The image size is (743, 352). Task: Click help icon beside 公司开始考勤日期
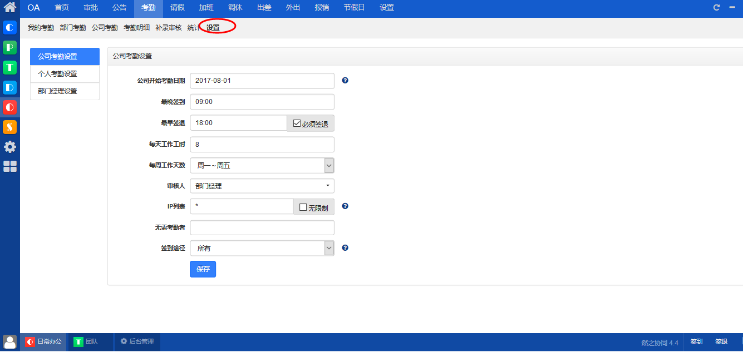(345, 81)
